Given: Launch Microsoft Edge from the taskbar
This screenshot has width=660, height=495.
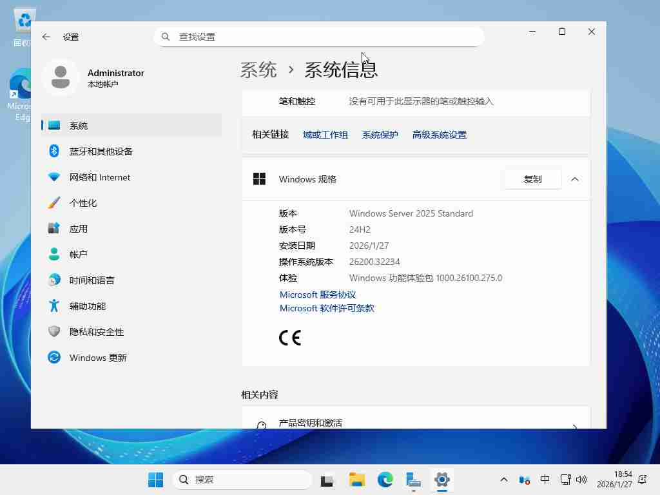Looking at the screenshot, I should pos(384,480).
